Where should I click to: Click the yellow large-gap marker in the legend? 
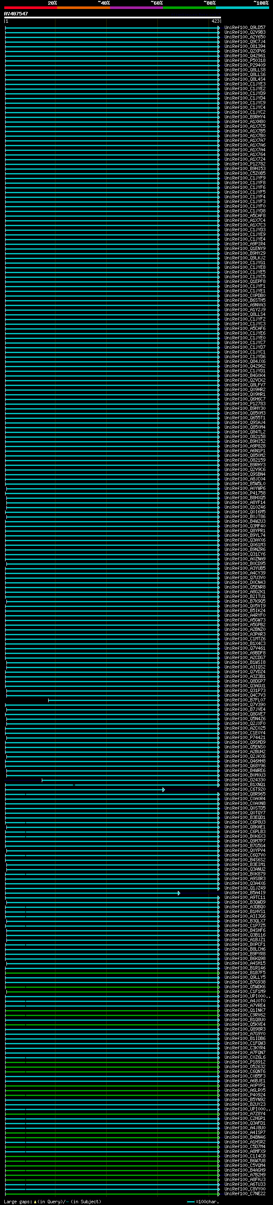click(35, 1202)
